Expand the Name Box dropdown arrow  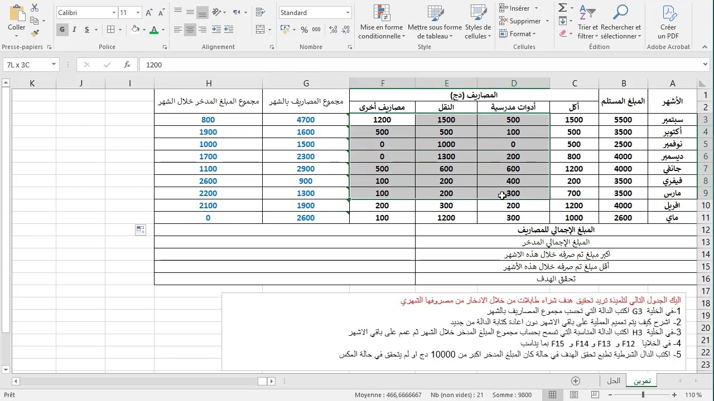[x=54, y=65]
